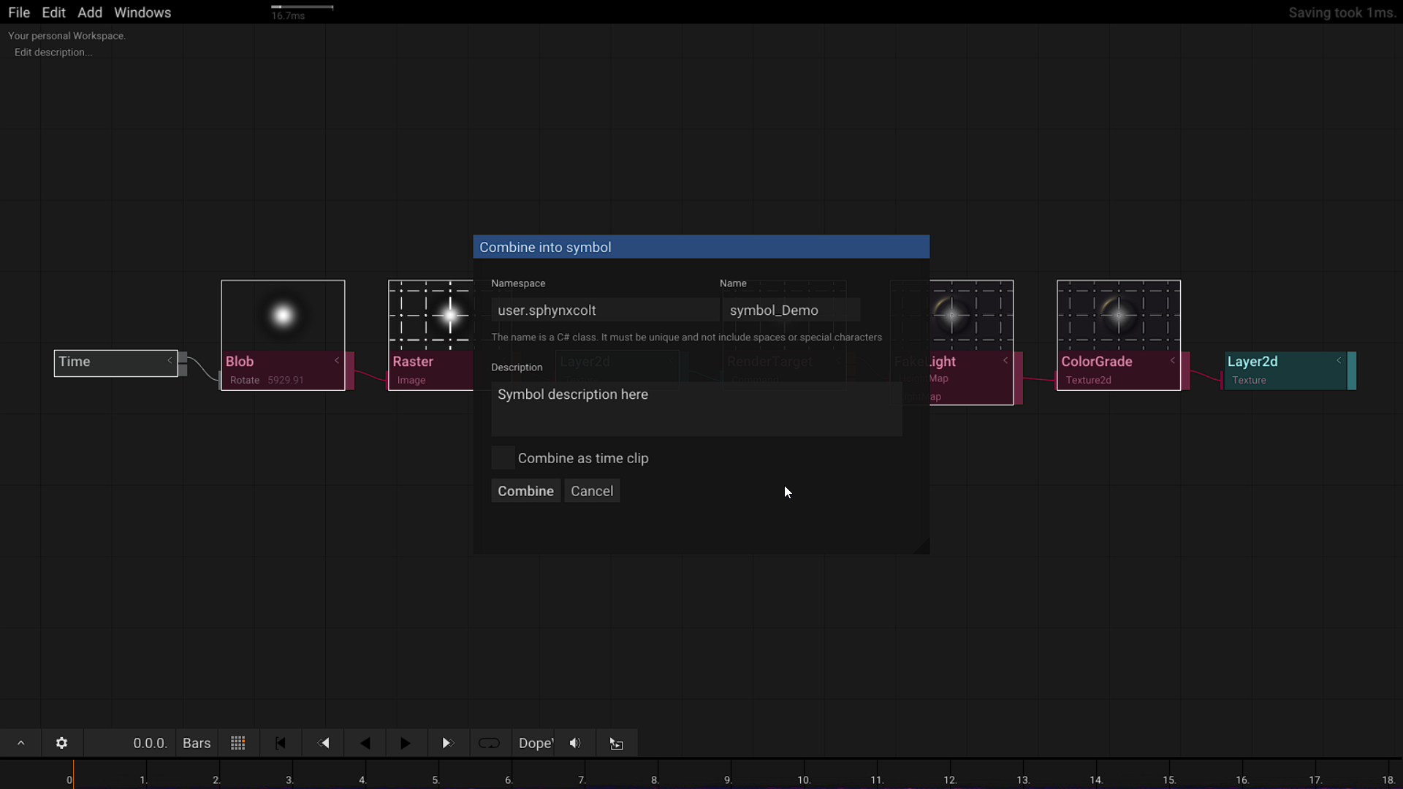Click Blob Rotate value 5929.91
Screen dimensions: 1403x789
(x=286, y=380)
